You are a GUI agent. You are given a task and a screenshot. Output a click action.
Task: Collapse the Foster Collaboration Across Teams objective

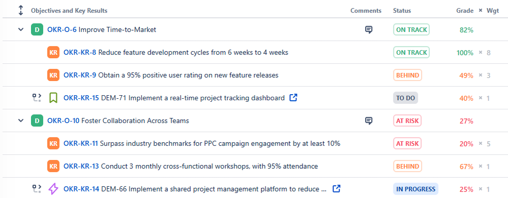(x=21, y=121)
